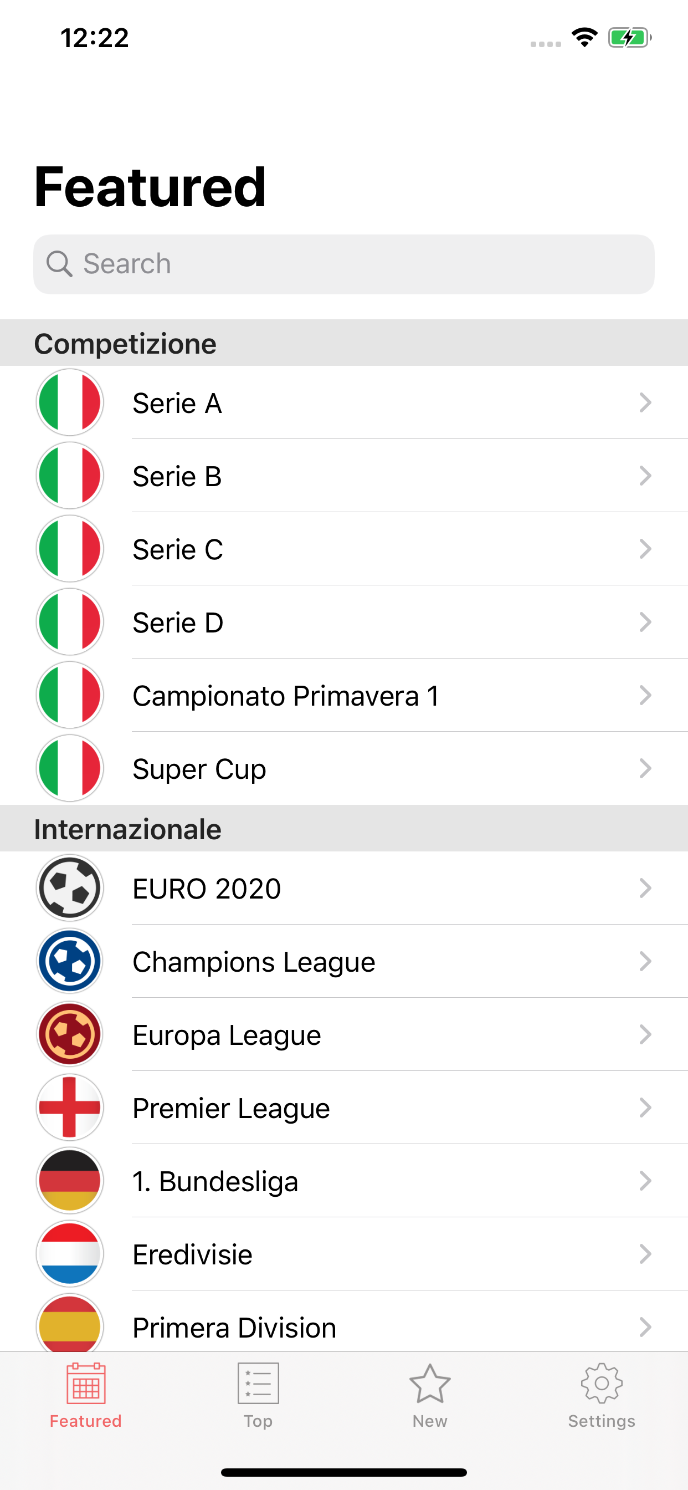
Task: Go to the Settings tab
Action: pos(601,1395)
